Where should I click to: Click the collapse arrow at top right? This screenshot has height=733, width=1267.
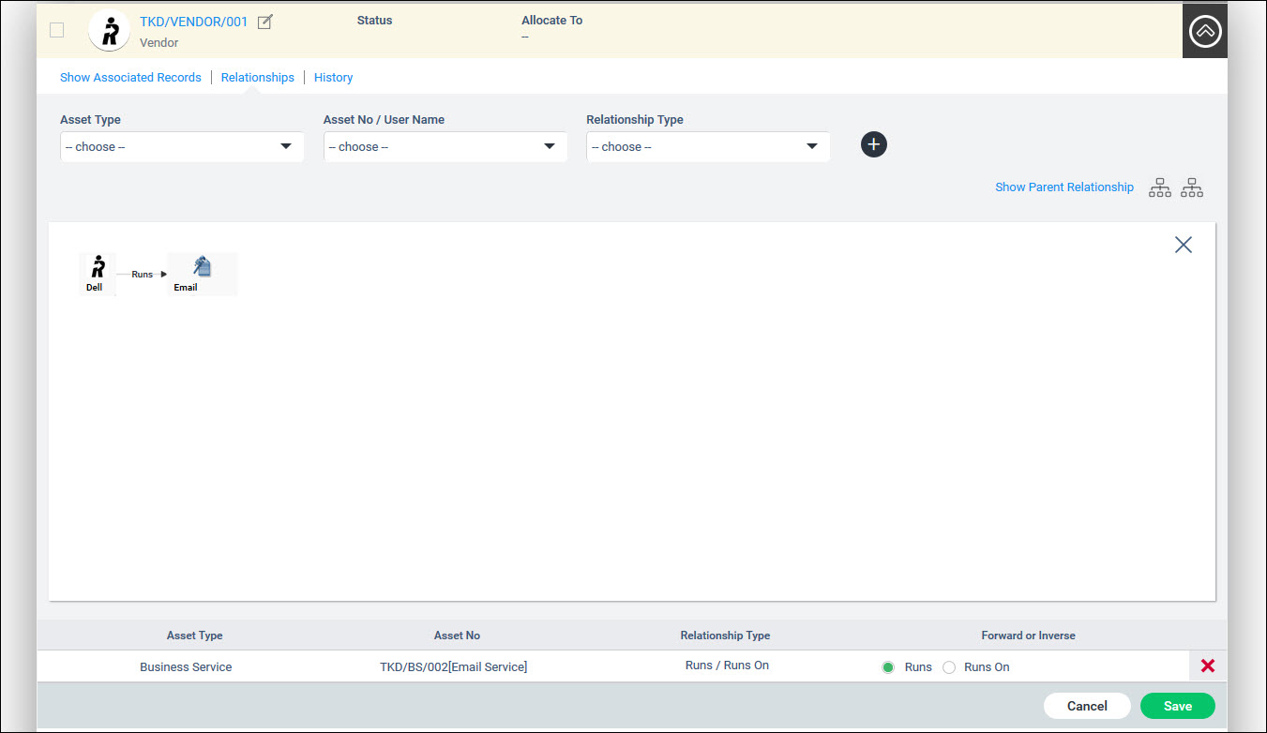pos(1204,29)
